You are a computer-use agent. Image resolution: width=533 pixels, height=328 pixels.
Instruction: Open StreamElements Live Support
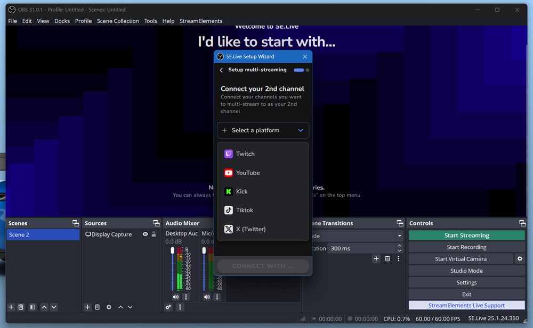point(466,305)
